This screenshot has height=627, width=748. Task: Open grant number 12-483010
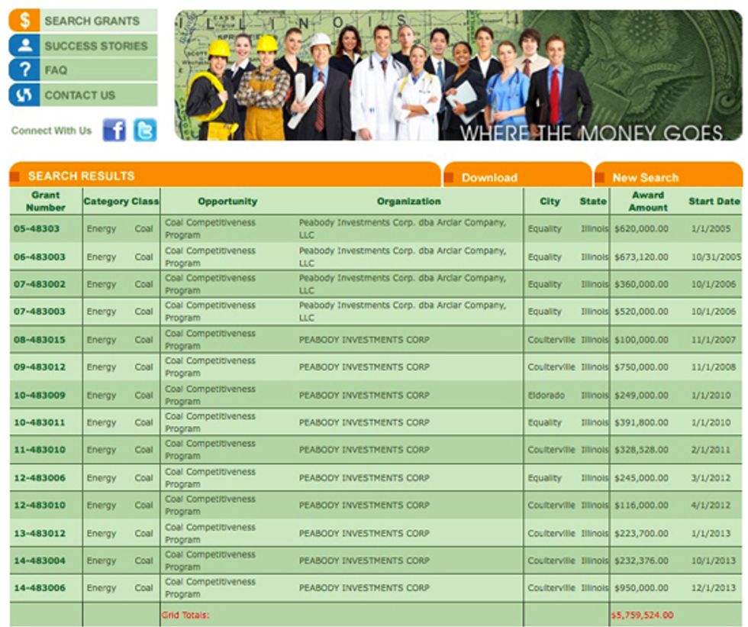click(x=40, y=505)
